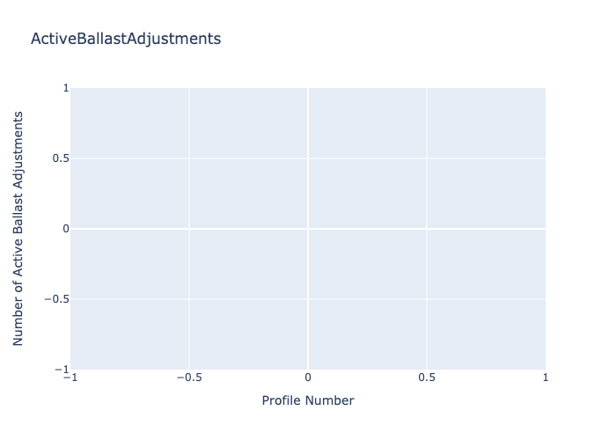This screenshot has width=616, height=440.
Task: Select the y-axis tick label 0.5
Action: coord(59,158)
